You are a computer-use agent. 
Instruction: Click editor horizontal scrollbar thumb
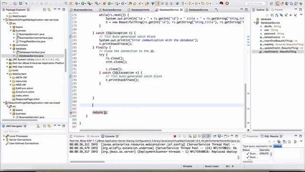pyautogui.click(x=121, y=130)
